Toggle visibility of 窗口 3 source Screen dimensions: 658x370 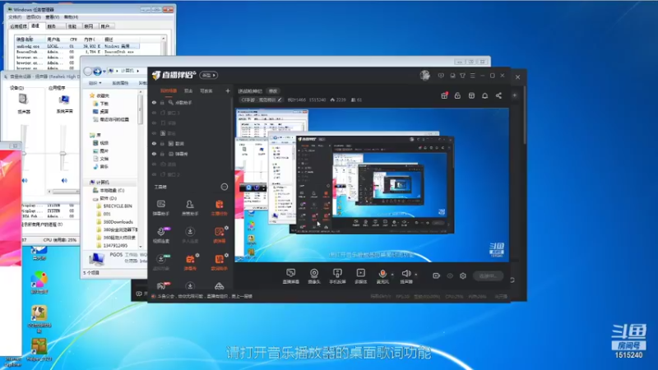pyautogui.click(x=154, y=113)
